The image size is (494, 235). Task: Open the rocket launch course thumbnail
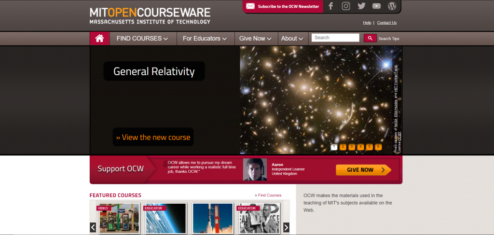[213, 218]
